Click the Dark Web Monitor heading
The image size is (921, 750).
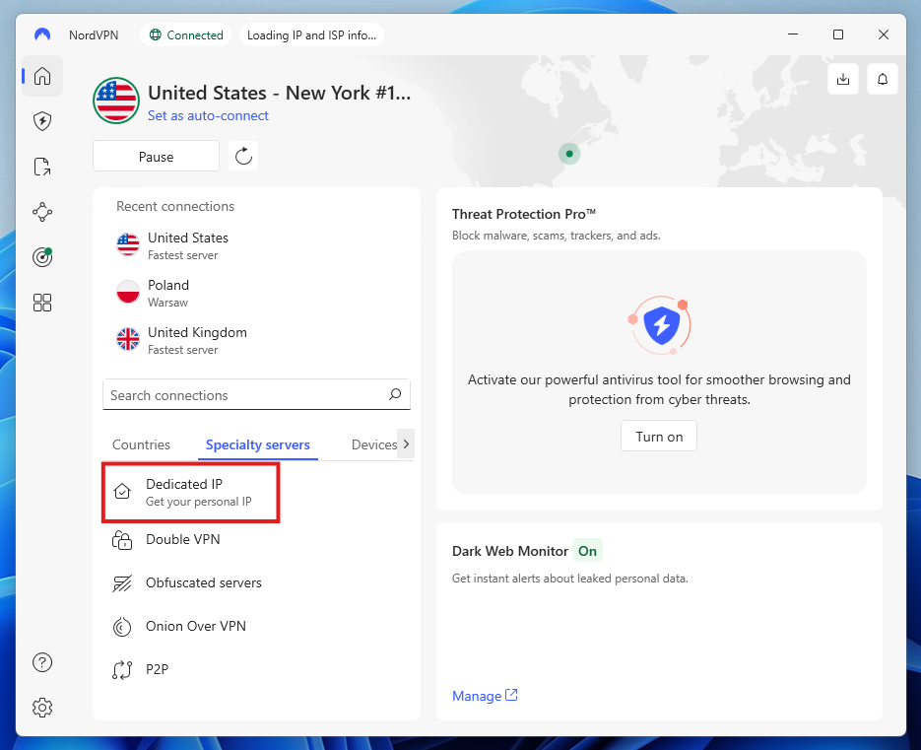(510, 551)
